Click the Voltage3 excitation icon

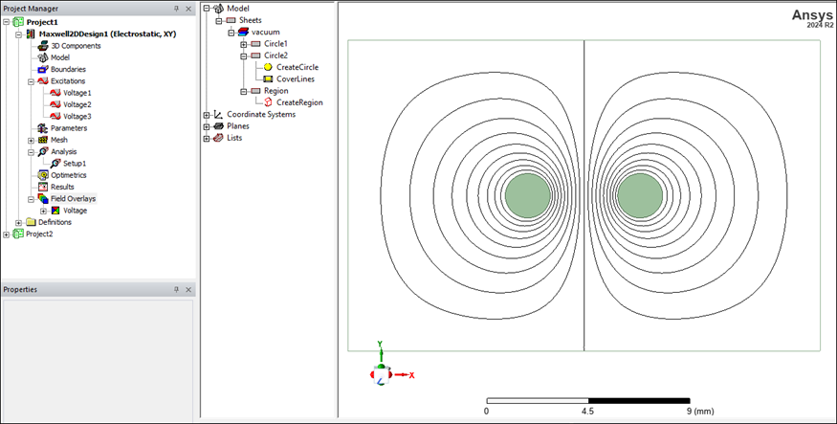[55, 117]
